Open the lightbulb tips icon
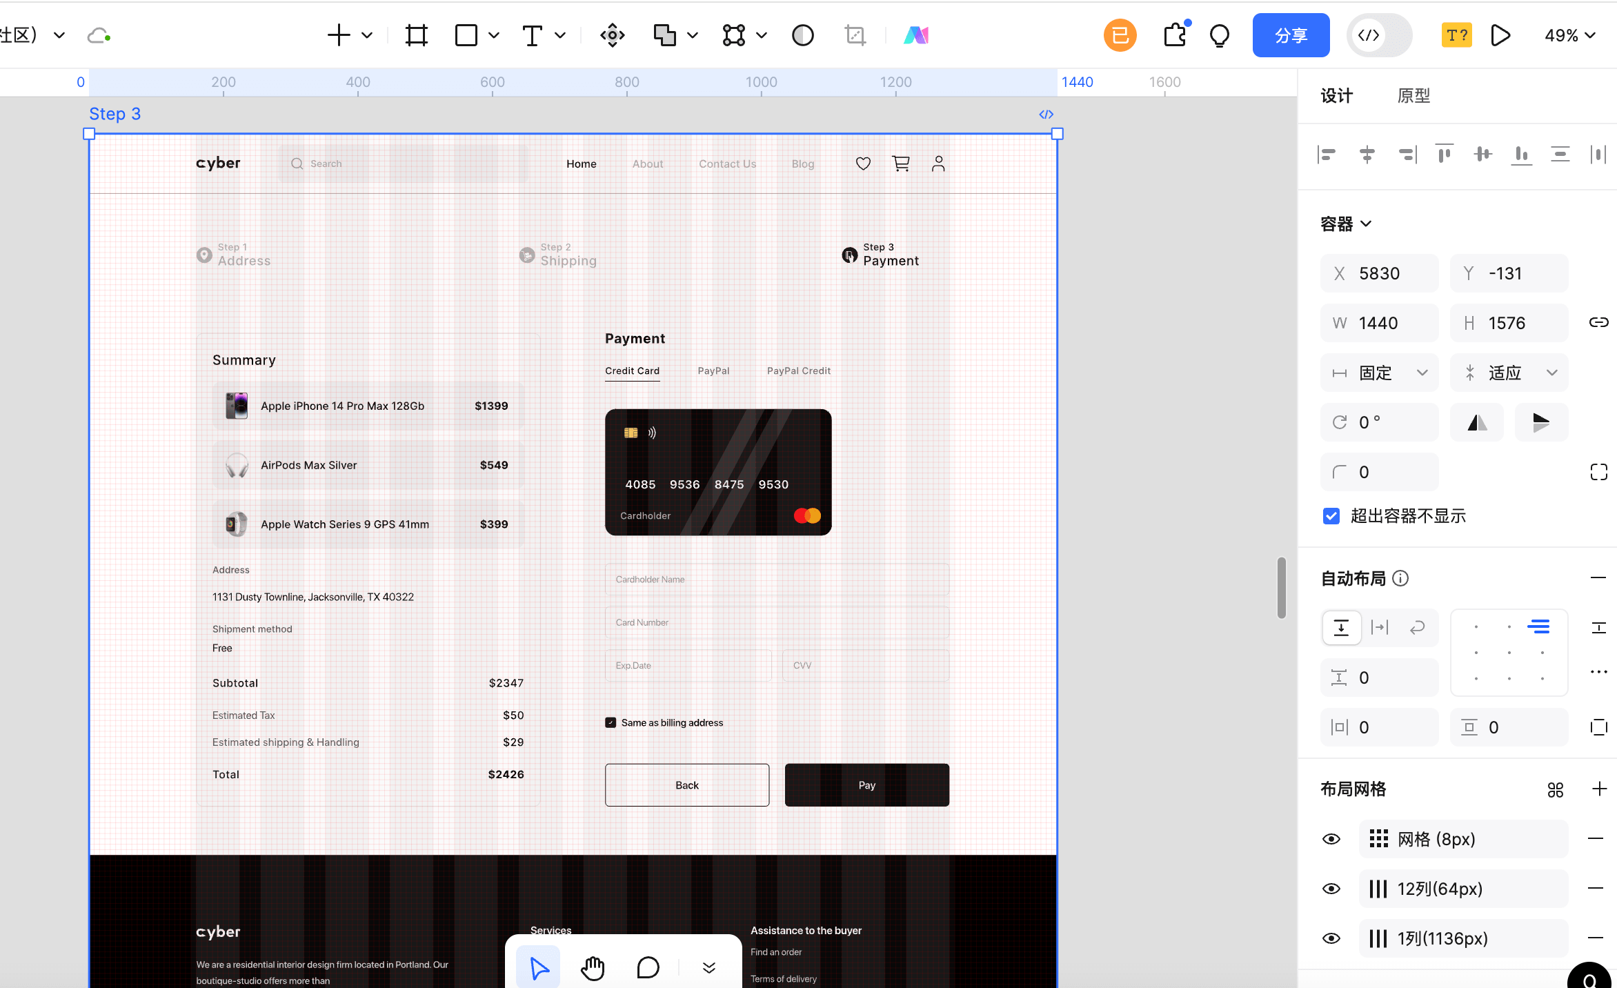1617x988 pixels. coord(1220,35)
